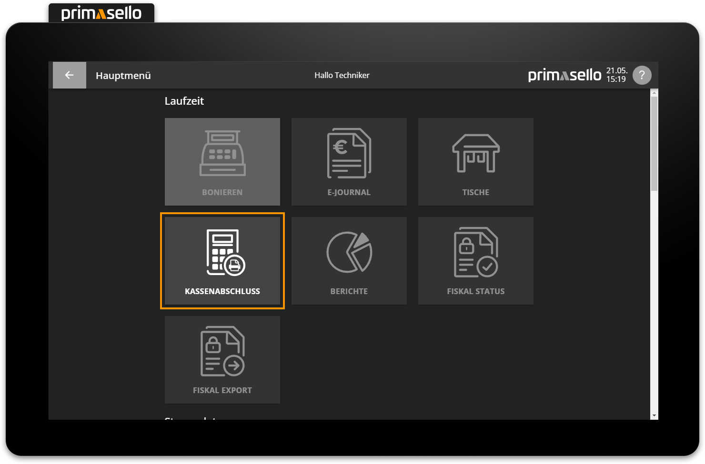Click the primasello logo in the header bar

(564, 75)
